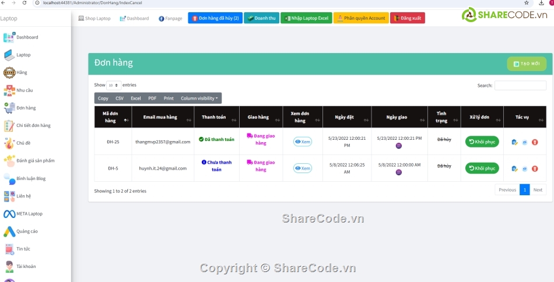Open Bình luận Blog in sidebar
Screen dimensions: 554x282
click(x=24, y=178)
